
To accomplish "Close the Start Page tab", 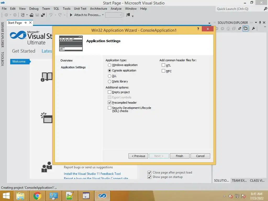I will coord(30,23).
